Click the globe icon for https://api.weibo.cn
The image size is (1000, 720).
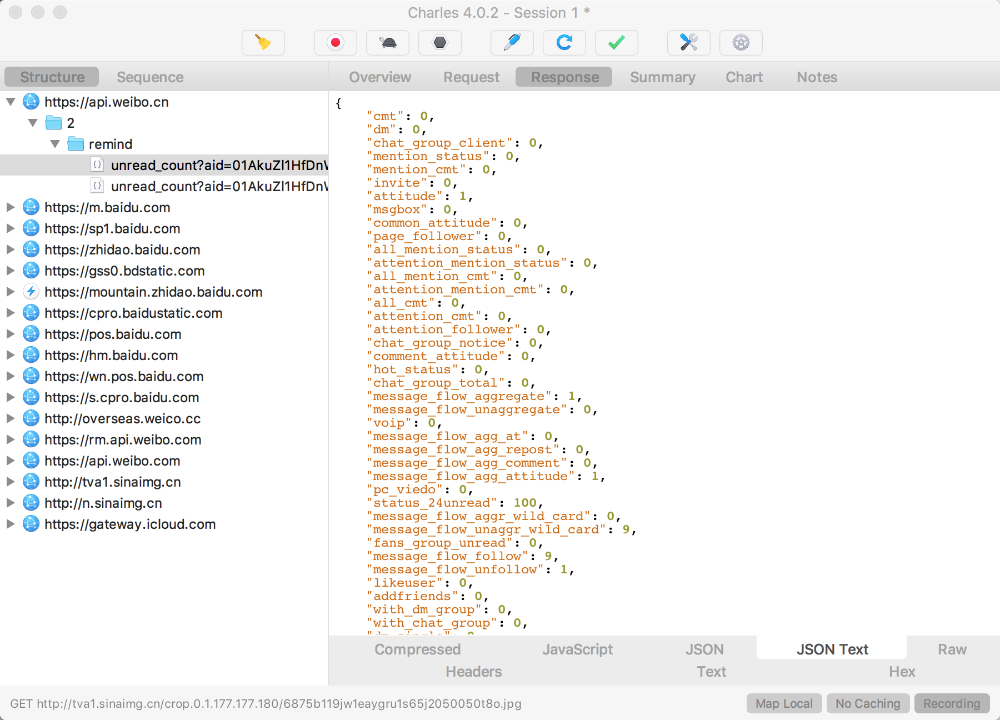coord(31,102)
